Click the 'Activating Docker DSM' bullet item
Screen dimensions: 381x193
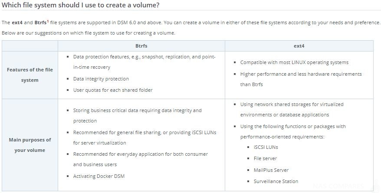(99, 176)
